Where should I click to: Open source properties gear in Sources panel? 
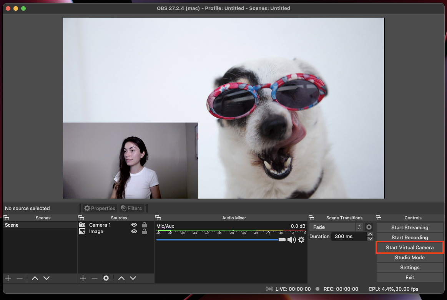106,278
